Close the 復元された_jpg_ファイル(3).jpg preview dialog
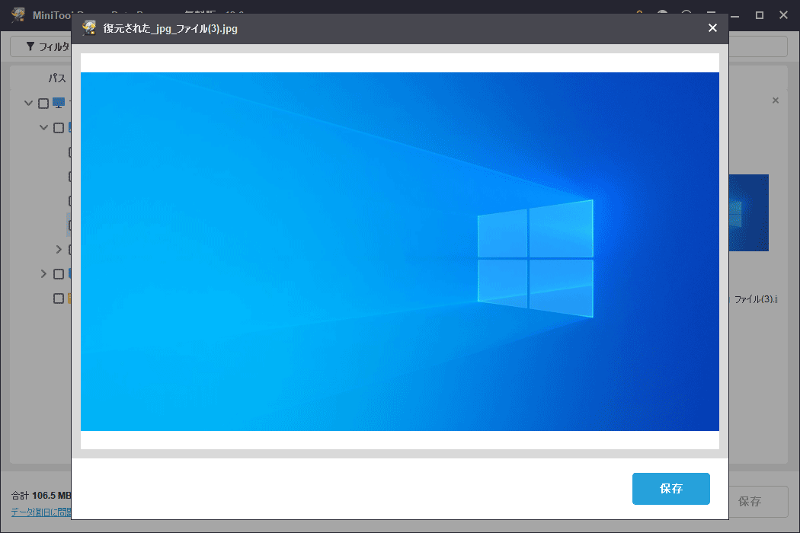 click(x=712, y=28)
